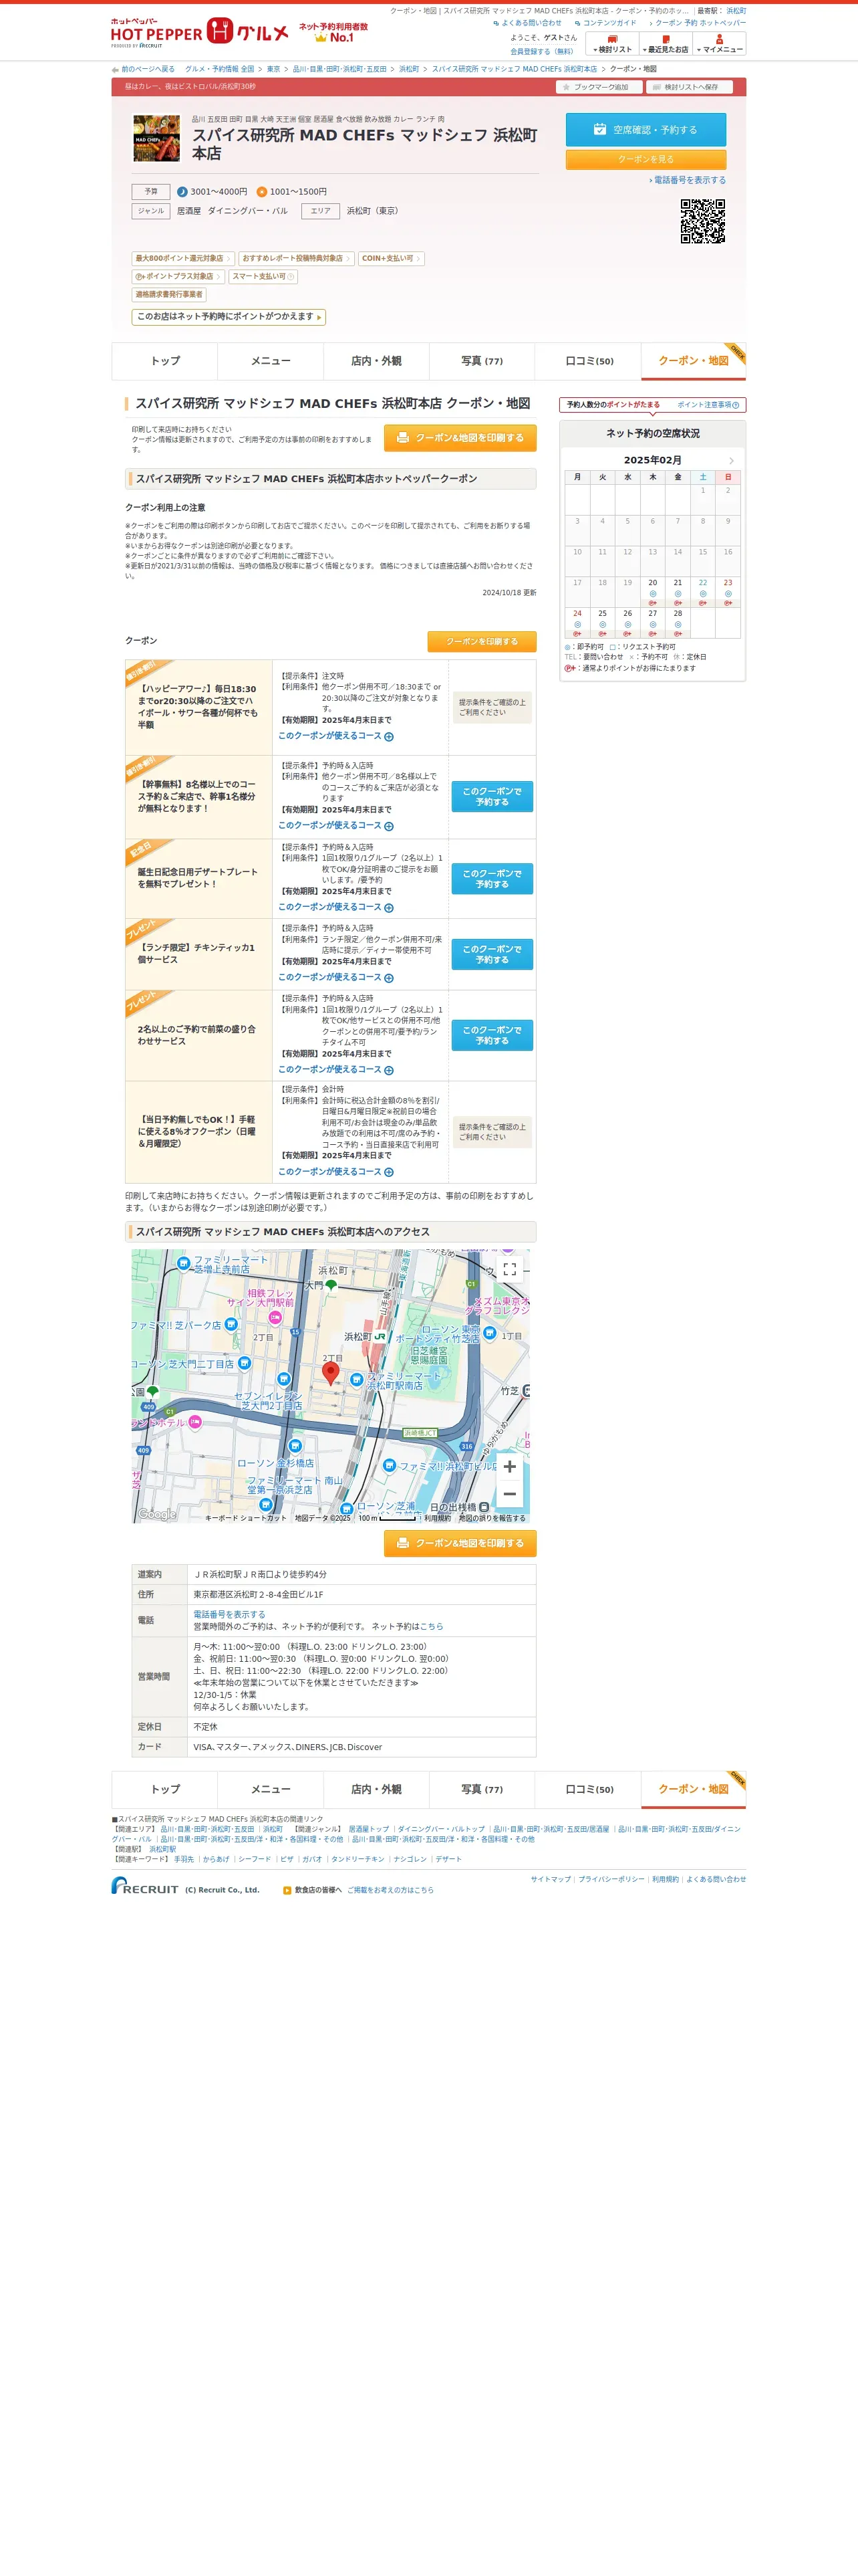Click bottom クーポン&地図を印刷する button
Screen dimensions: 858x2576
click(460, 1543)
